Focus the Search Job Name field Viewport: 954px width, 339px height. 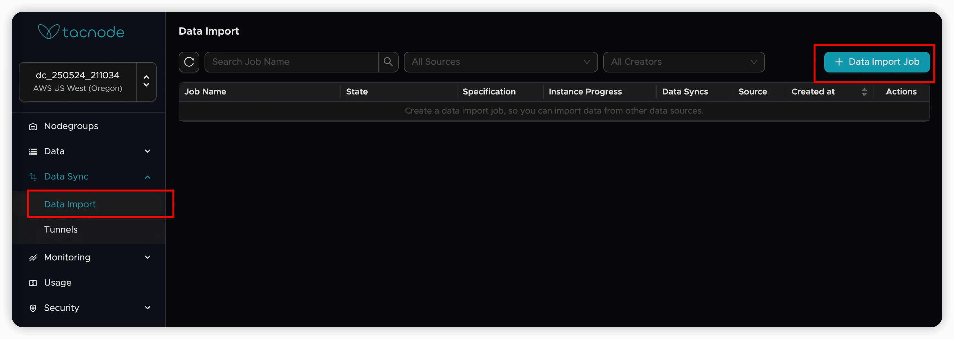[291, 62]
